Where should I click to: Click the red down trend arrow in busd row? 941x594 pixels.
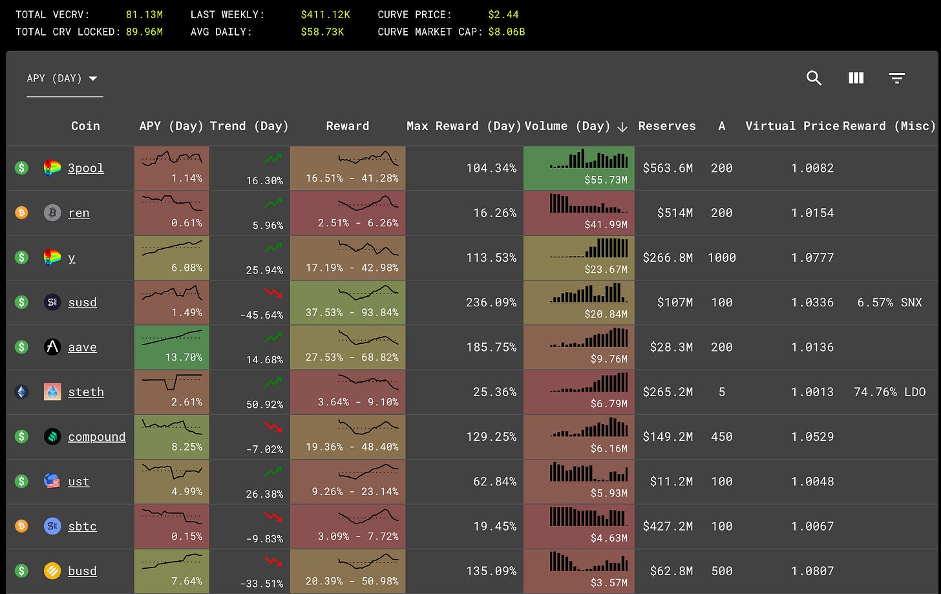click(x=273, y=562)
